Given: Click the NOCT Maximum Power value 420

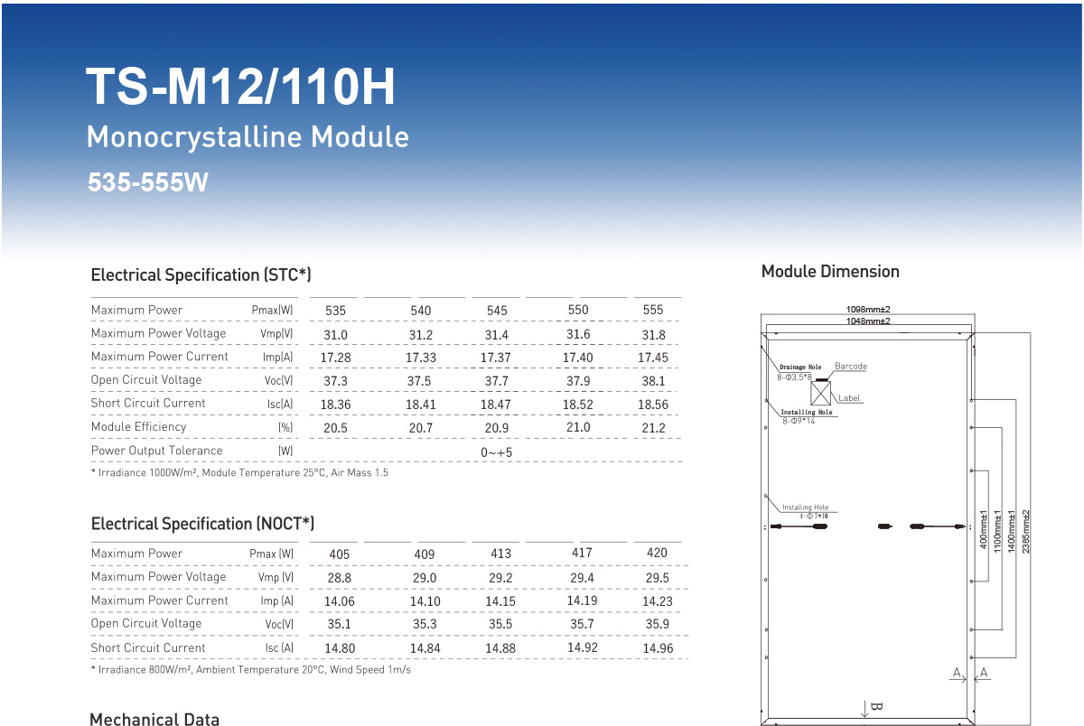Looking at the screenshot, I should (x=658, y=553).
